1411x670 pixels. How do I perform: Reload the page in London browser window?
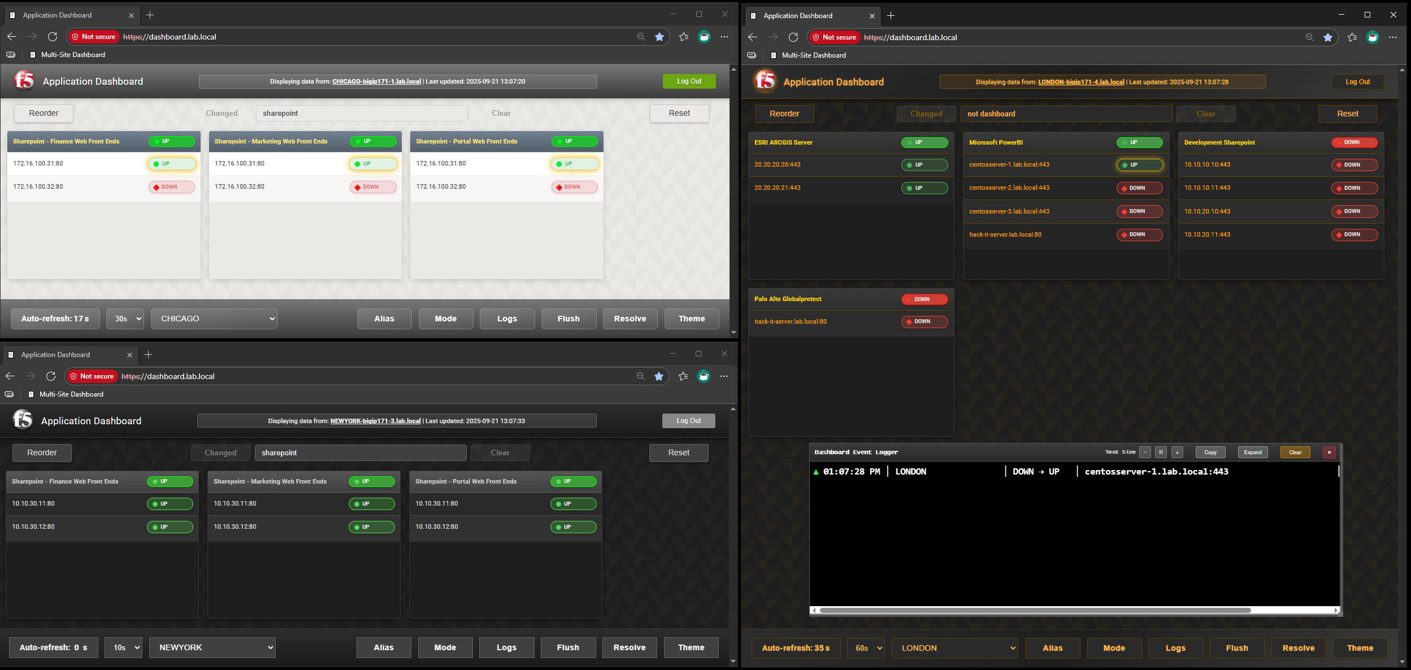coord(793,37)
